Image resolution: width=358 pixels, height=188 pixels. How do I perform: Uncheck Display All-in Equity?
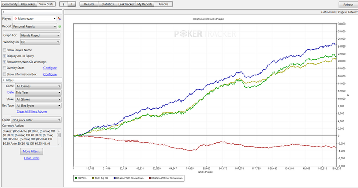(x=4, y=56)
